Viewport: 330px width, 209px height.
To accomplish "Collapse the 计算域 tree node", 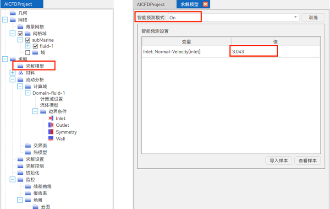I will [x=20, y=86].
